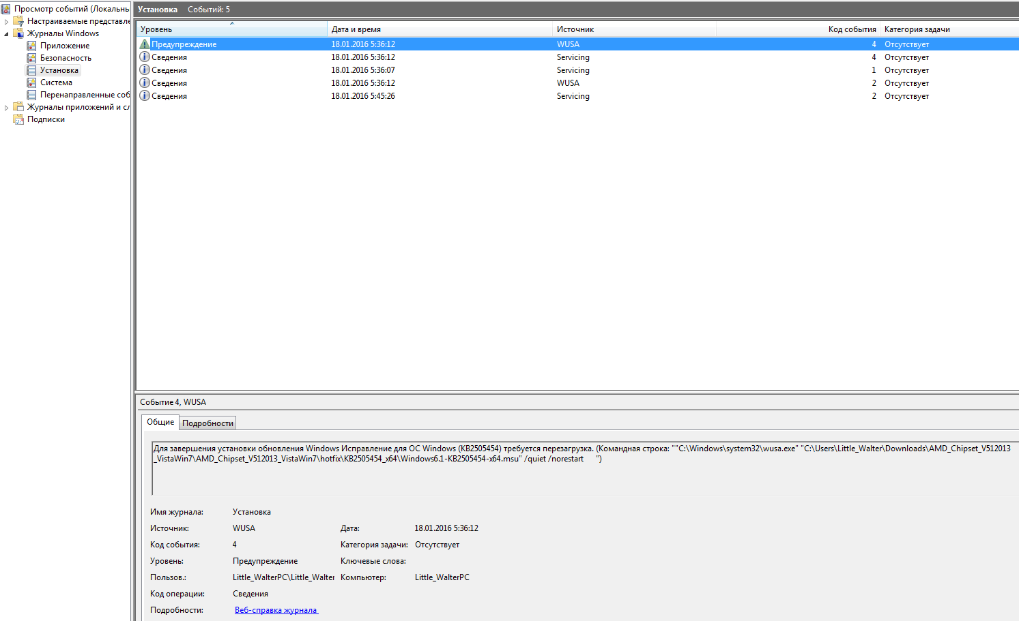The image size is (1019, 621).
Task: Click the 'Событие 4, WUSA' details header
Action: (x=173, y=402)
